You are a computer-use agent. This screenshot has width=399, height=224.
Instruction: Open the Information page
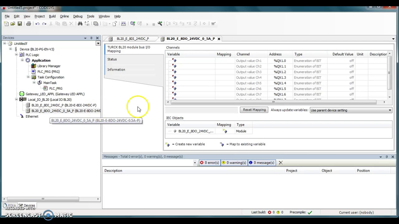pyautogui.click(x=116, y=70)
